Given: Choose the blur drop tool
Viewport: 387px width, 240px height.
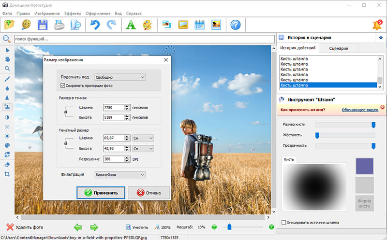Looking at the screenshot, I should tap(7, 88).
